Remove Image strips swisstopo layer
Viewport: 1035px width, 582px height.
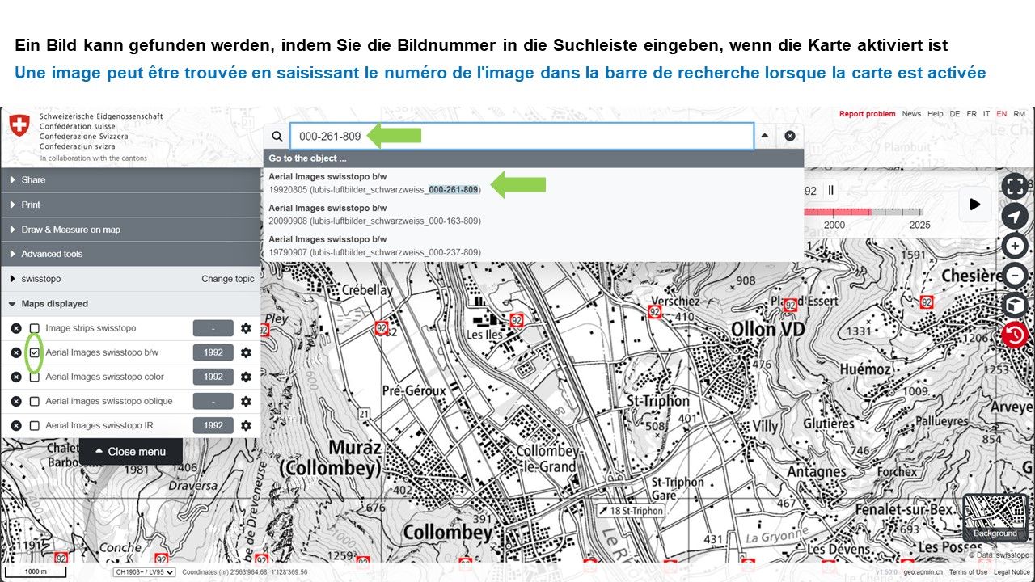[x=16, y=328]
